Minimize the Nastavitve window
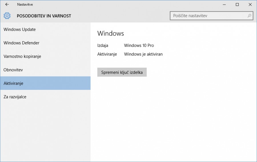The width and height of the screenshot is (257, 162). coord(224,5)
